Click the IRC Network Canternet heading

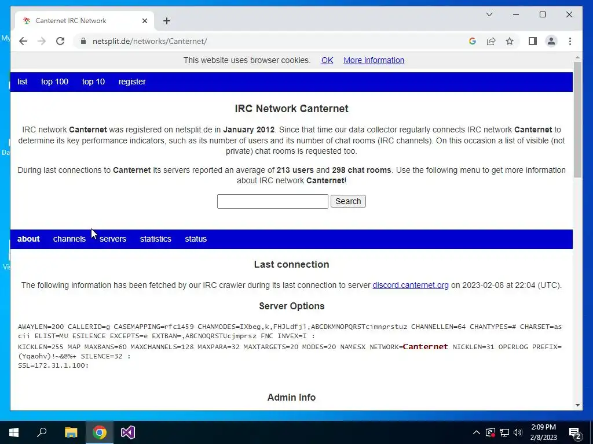pyautogui.click(x=292, y=109)
